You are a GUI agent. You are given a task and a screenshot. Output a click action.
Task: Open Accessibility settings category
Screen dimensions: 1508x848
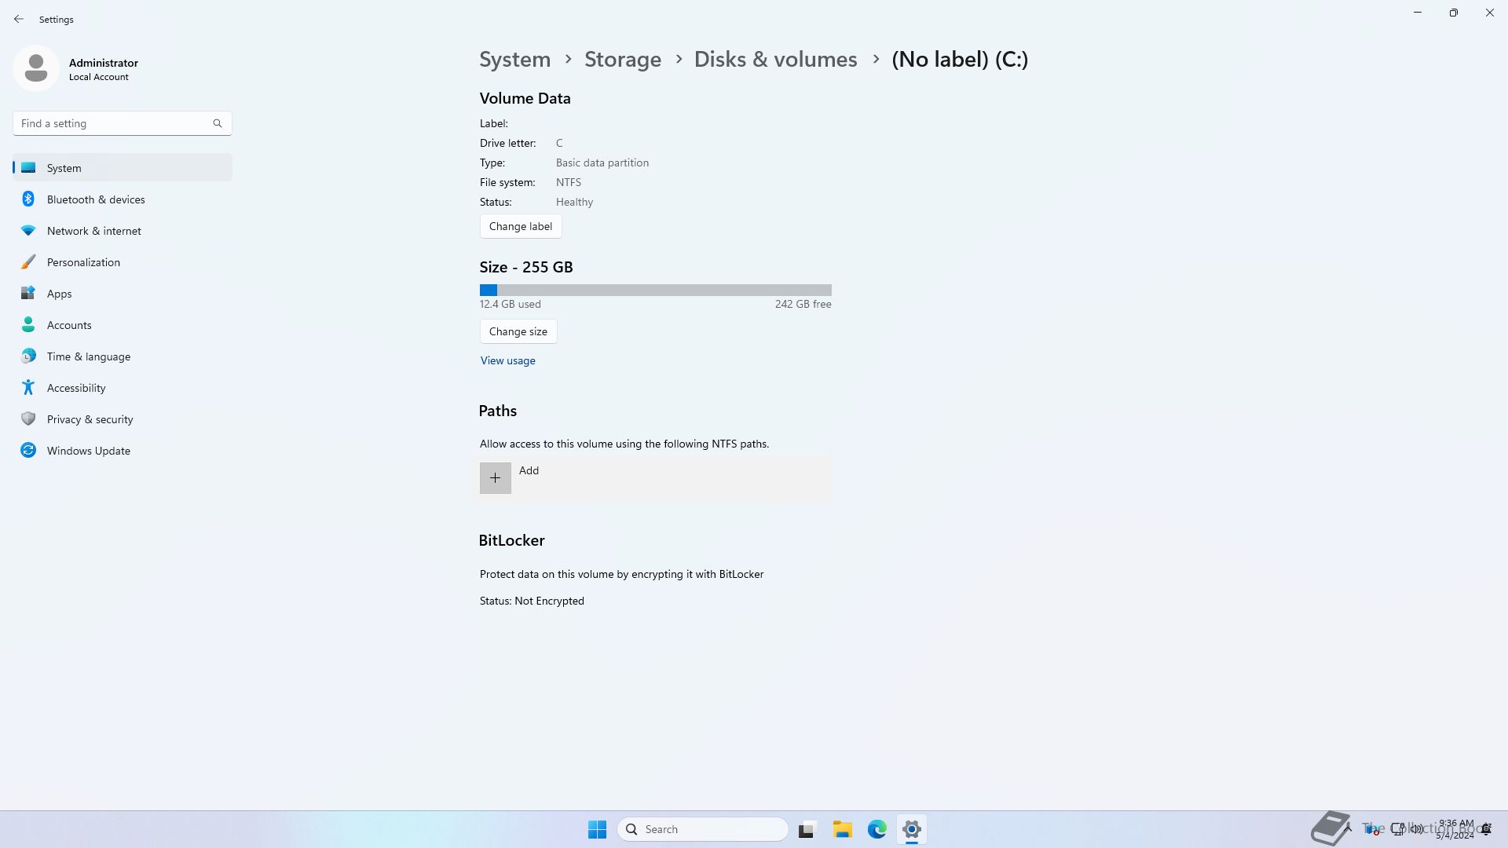click(75, 388)
